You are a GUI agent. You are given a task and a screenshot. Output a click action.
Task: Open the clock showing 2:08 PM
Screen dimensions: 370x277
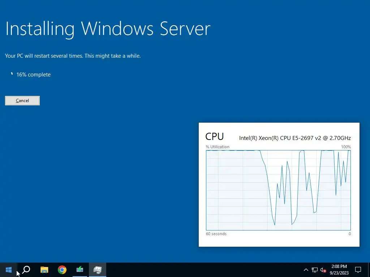pyautogui.click(x=339, y=267)
